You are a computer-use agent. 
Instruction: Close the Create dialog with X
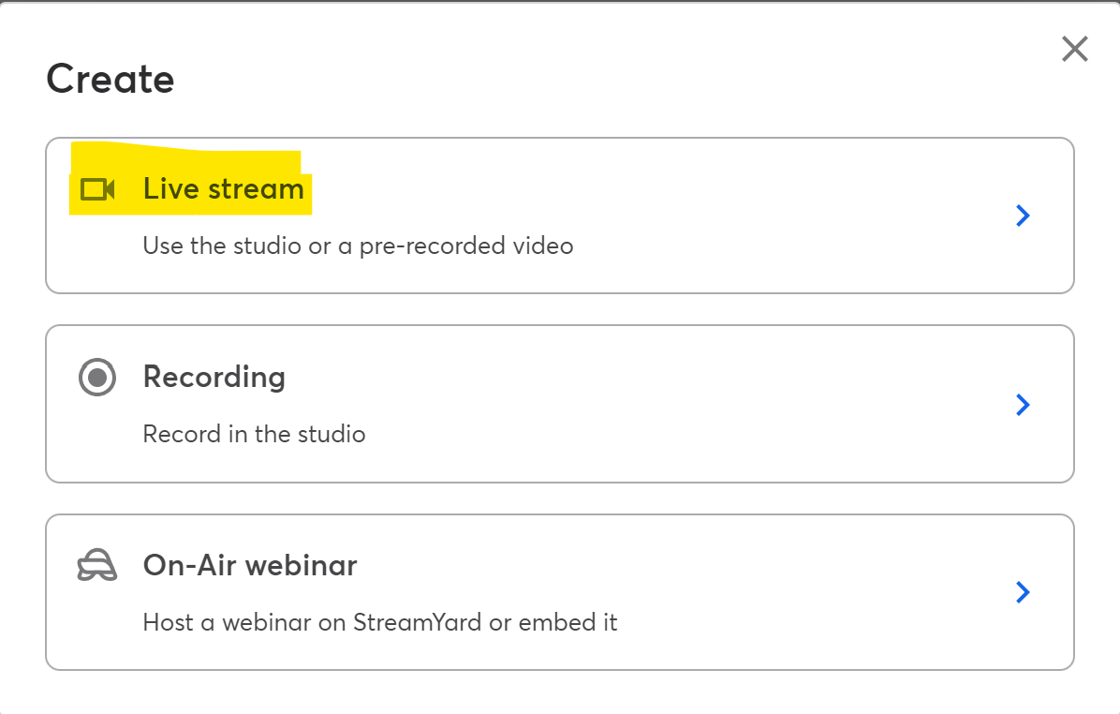click(x=1074, y=50)
